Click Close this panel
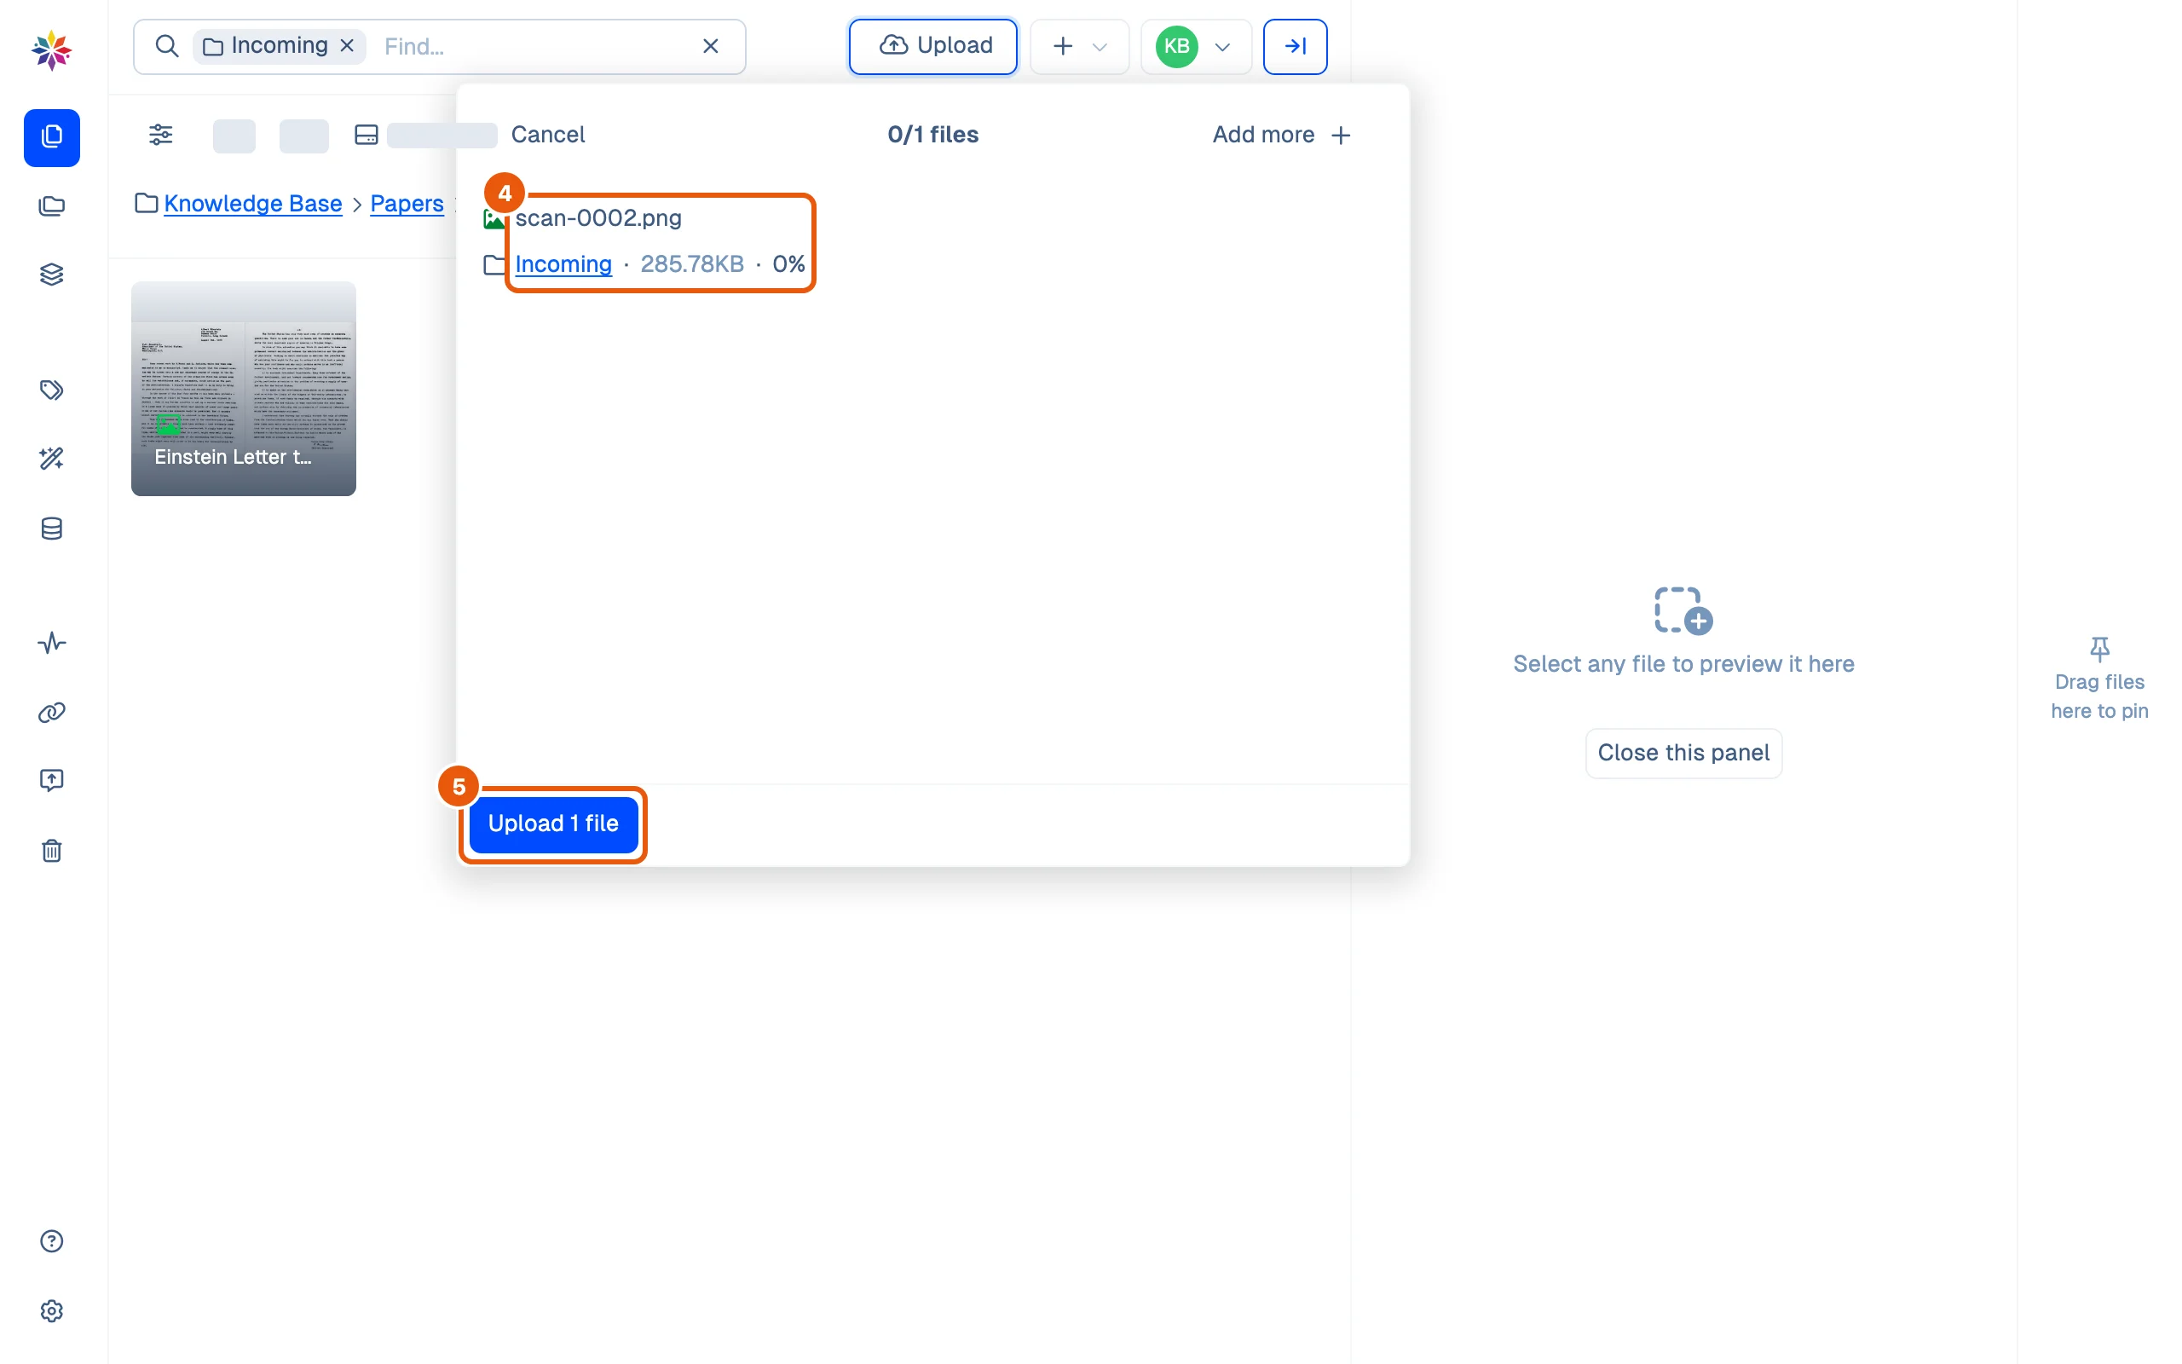Screen dimensions: 2182x1364 [1683, 753]
